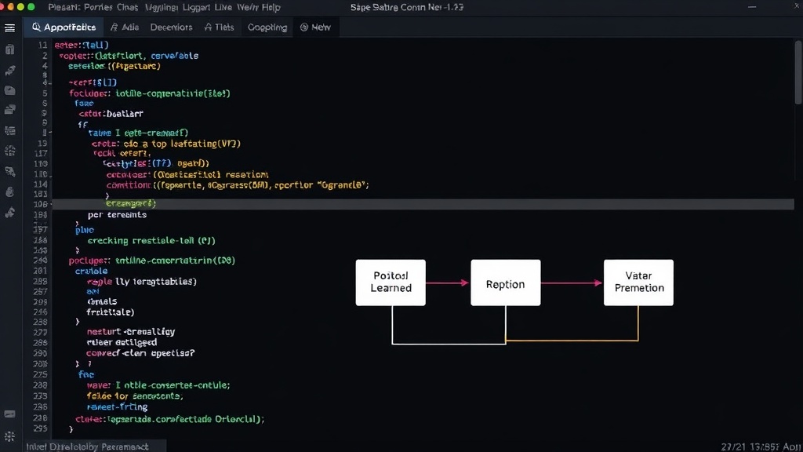The image size is (803, 452).
Task: Open the hamburger menu icon in sidebar
Action: click(9, 28)
